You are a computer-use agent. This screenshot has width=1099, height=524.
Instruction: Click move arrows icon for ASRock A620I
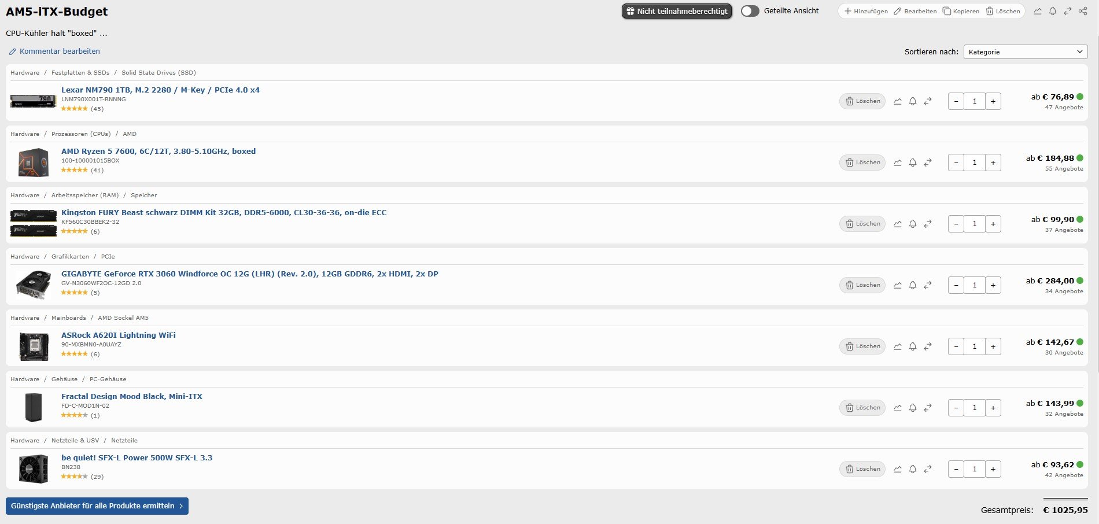click(x=928, y=346)
